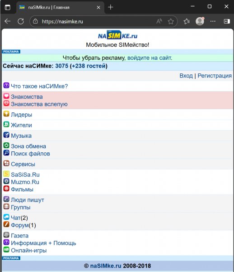Click the Регистрация link
Viewport: 234px width, 272px height.
tap(215, 76)
